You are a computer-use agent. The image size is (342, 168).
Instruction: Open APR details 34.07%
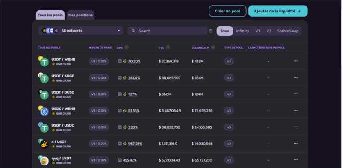(134, 78)
